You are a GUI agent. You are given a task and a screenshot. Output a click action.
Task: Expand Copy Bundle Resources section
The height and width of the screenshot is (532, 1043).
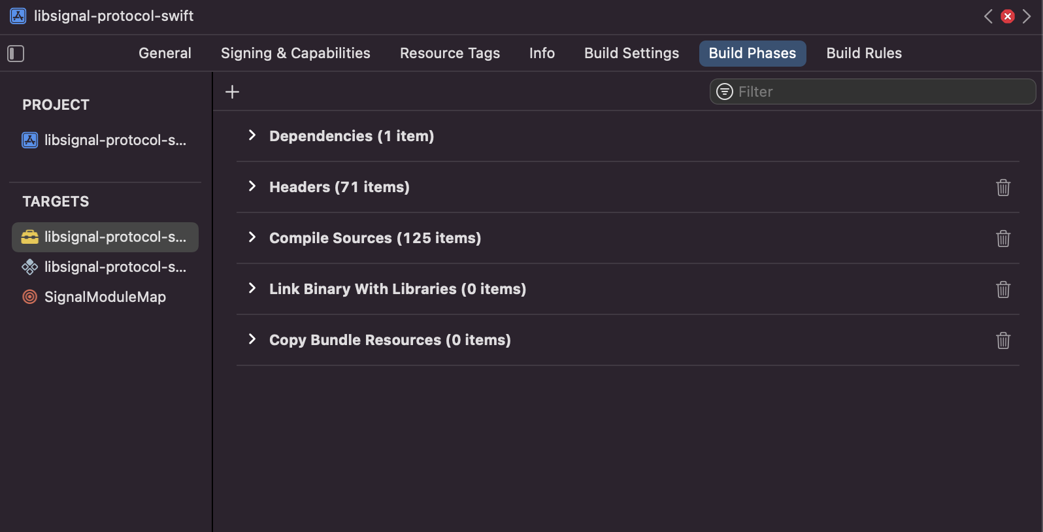[252, 339]
